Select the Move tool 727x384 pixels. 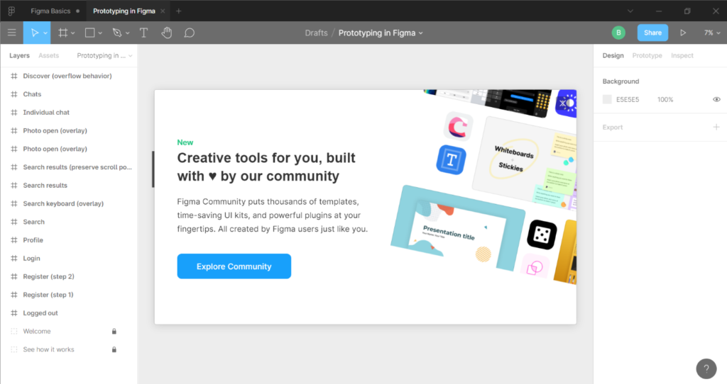pyautogui.click(x=34, y=33)
